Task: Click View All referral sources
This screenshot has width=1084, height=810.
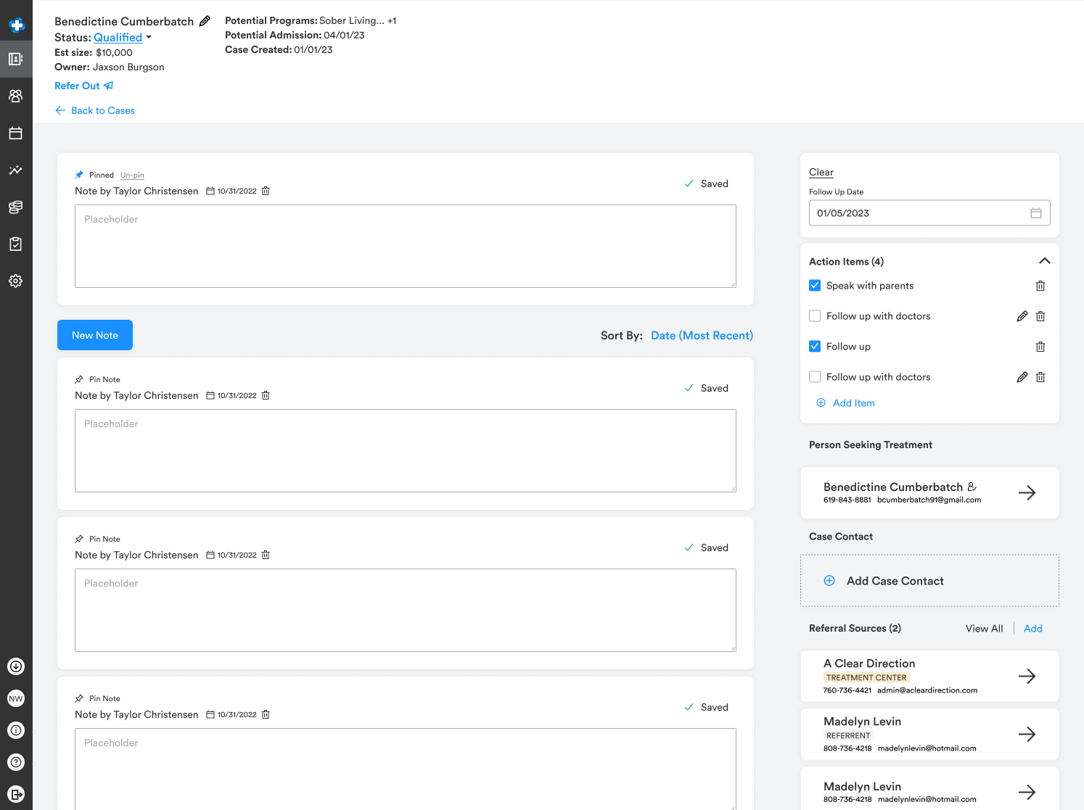Action: (984, 629)
